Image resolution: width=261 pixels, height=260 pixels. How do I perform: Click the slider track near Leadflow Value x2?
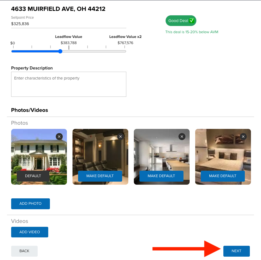[124, 51]
